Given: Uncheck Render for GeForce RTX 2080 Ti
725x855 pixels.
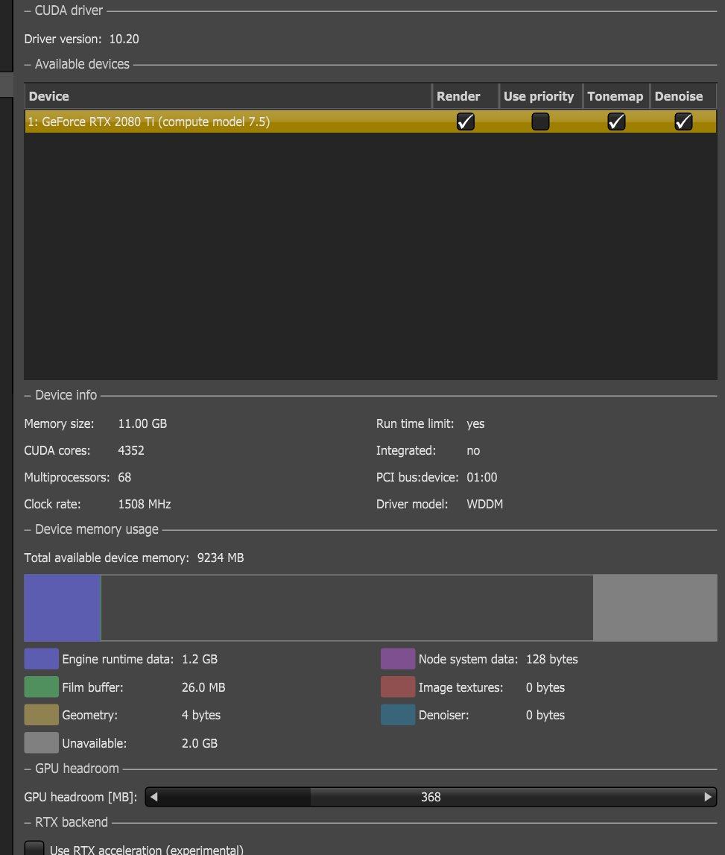Looking at the screenshot, I should click(466, 122).
